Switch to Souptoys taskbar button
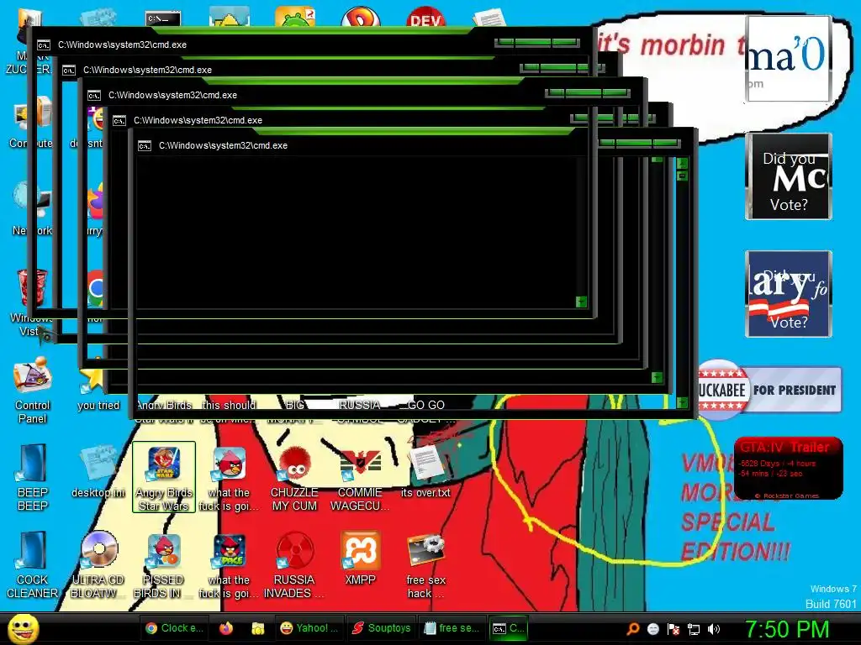The width and height of the screenshot is (861, 645). pyautogui.click(x=382, y=628)
